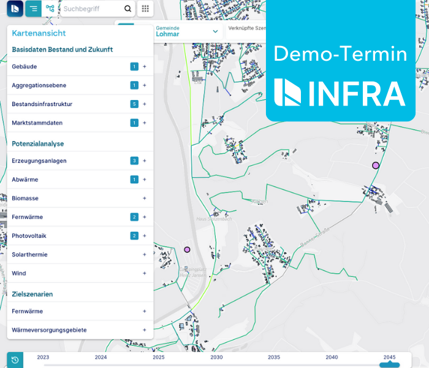Click the Potenzialanalyse Fernwärme count badge 2

tap(134, 217)
